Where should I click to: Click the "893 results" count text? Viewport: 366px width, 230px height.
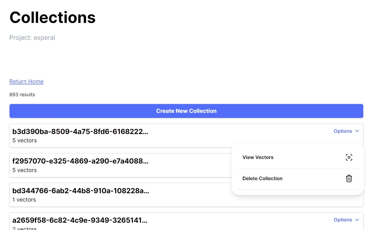[22, 95]
